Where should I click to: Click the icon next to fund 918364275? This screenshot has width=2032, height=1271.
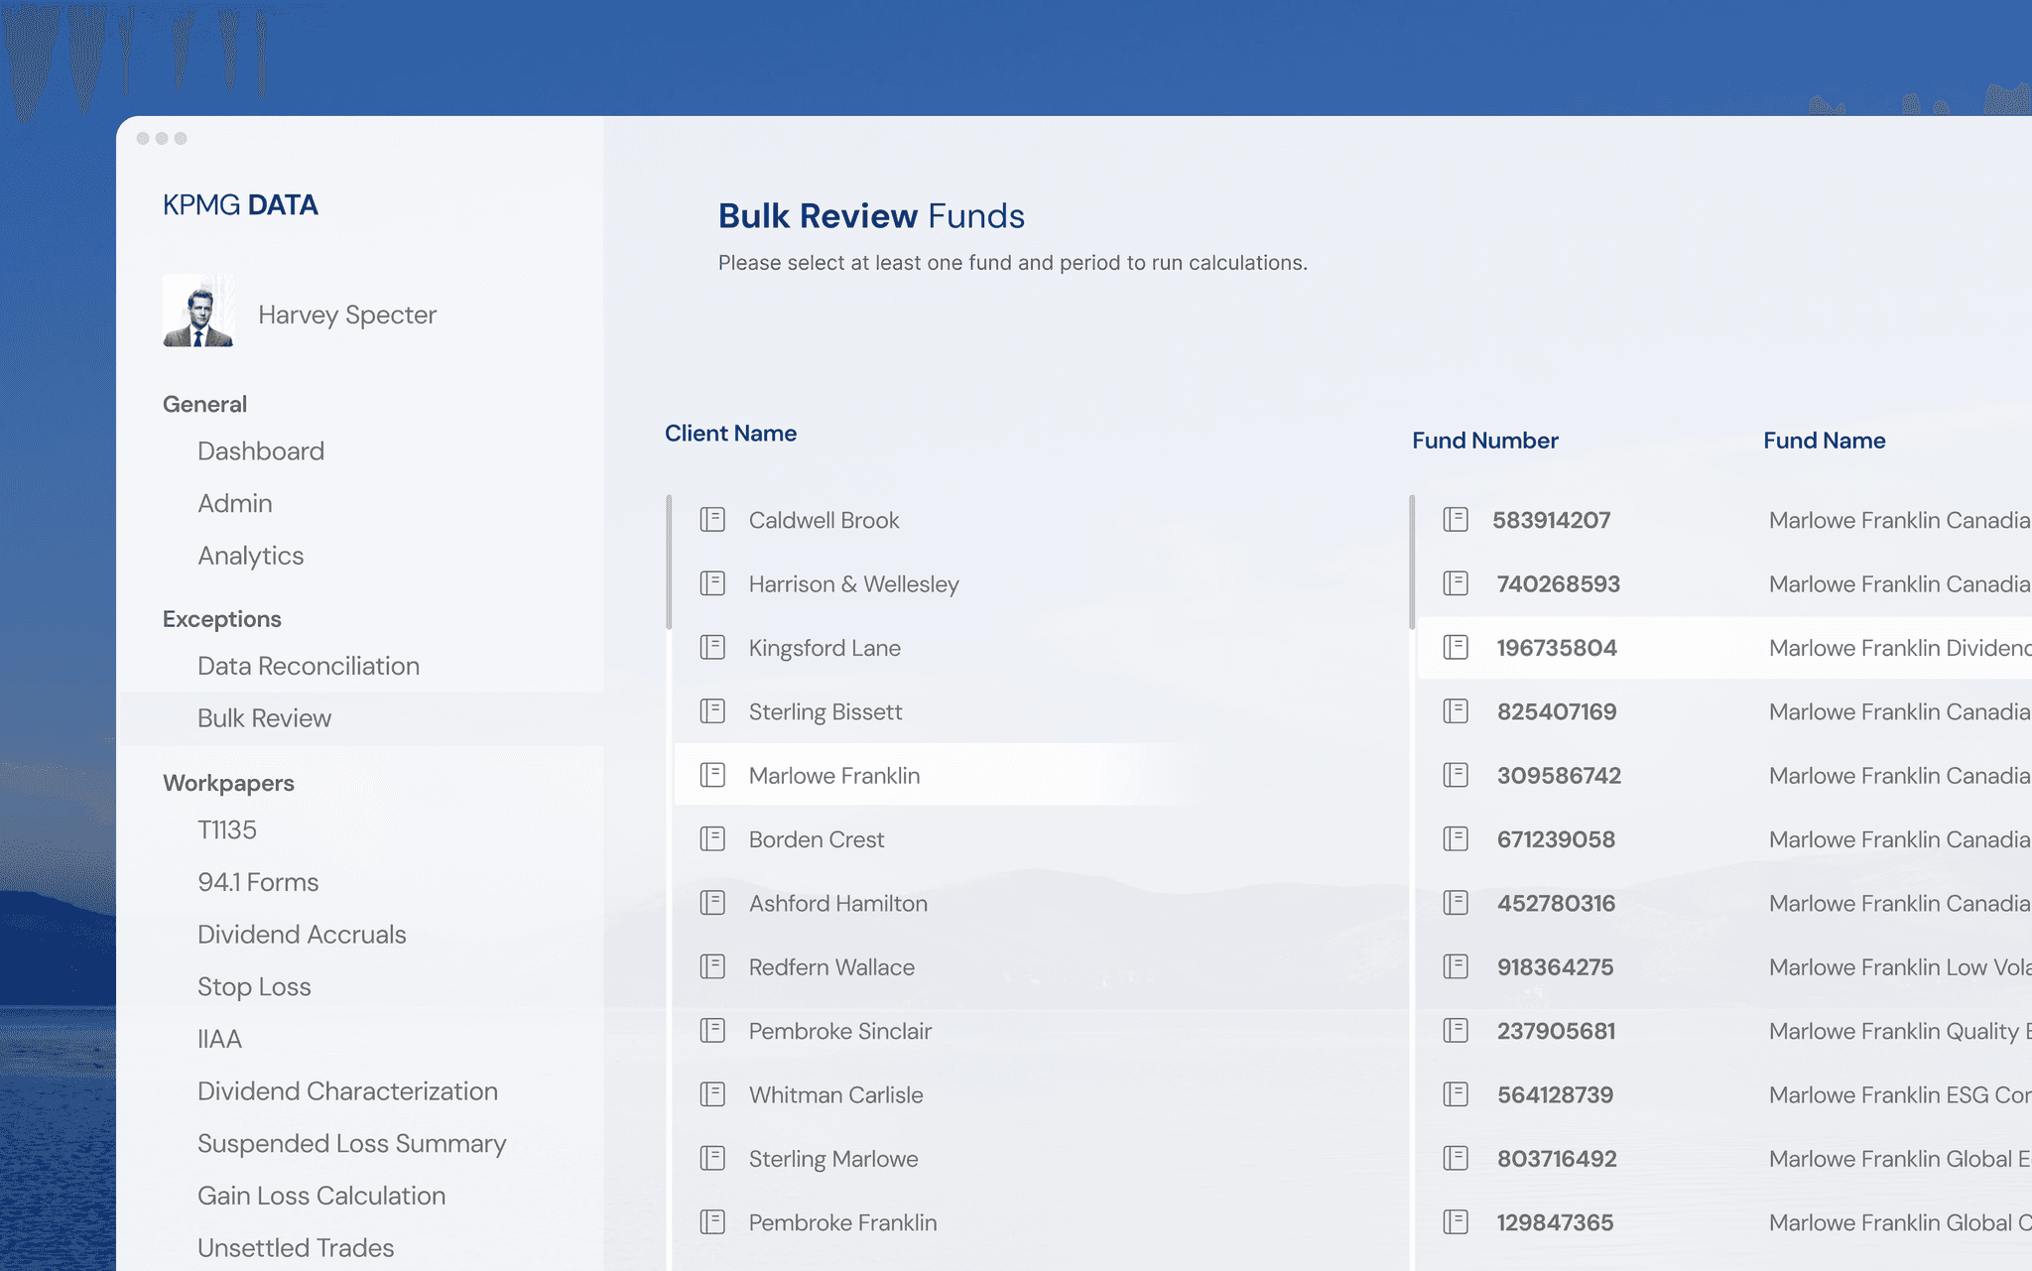(x=1456, y=966)
